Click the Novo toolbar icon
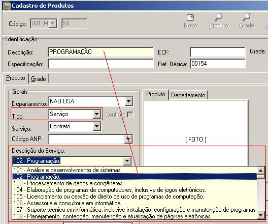This screenshot has height=224, width=268. pyautogui.click(x=190, y=18)
